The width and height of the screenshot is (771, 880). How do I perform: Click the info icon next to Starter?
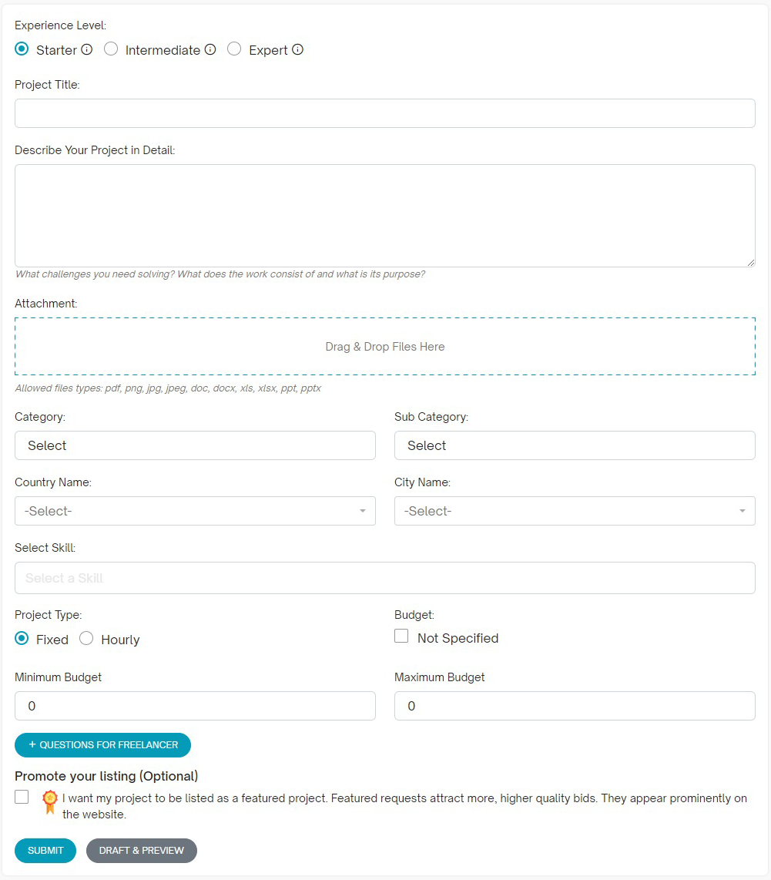[x=87, y=50]
